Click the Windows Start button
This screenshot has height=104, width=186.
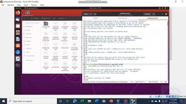[x=3, y=101]
